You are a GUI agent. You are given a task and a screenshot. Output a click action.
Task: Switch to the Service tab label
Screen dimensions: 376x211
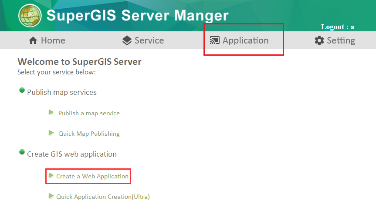[149, 40]
